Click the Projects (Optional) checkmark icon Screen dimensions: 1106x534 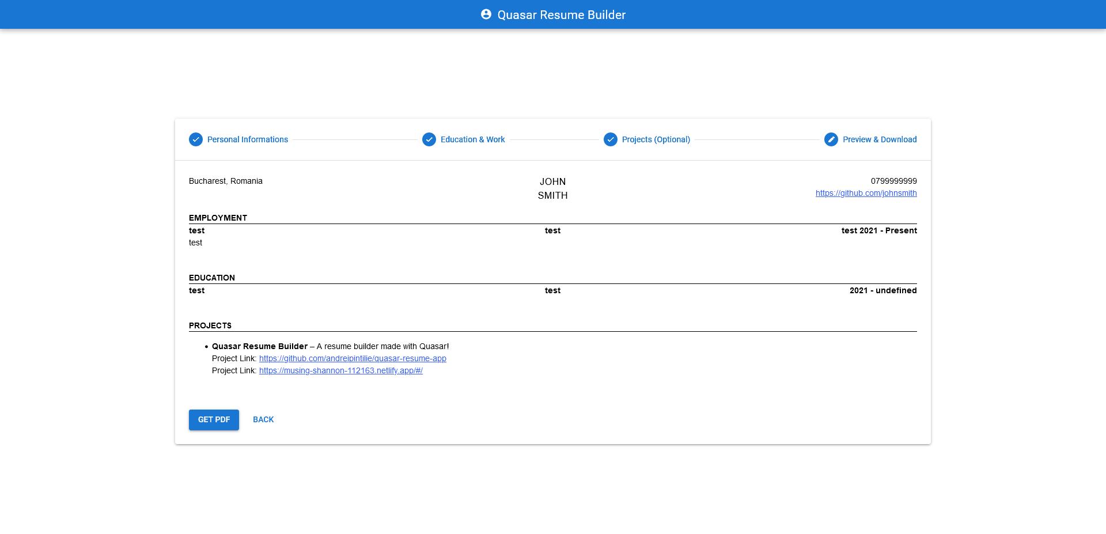tap(611, 139)
